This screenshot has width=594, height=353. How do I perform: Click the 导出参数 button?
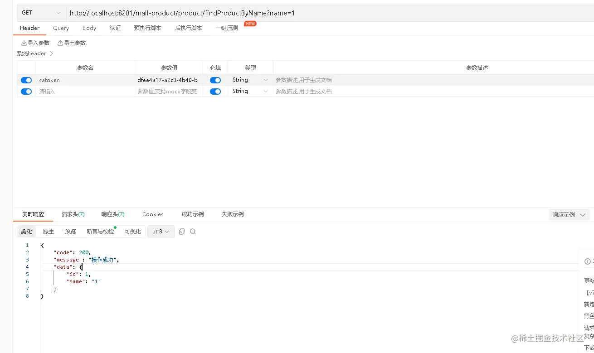[71, 43]
